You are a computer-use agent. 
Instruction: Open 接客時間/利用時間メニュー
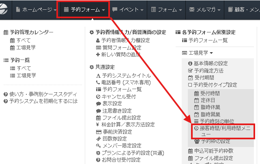click(x=223, y=131)
